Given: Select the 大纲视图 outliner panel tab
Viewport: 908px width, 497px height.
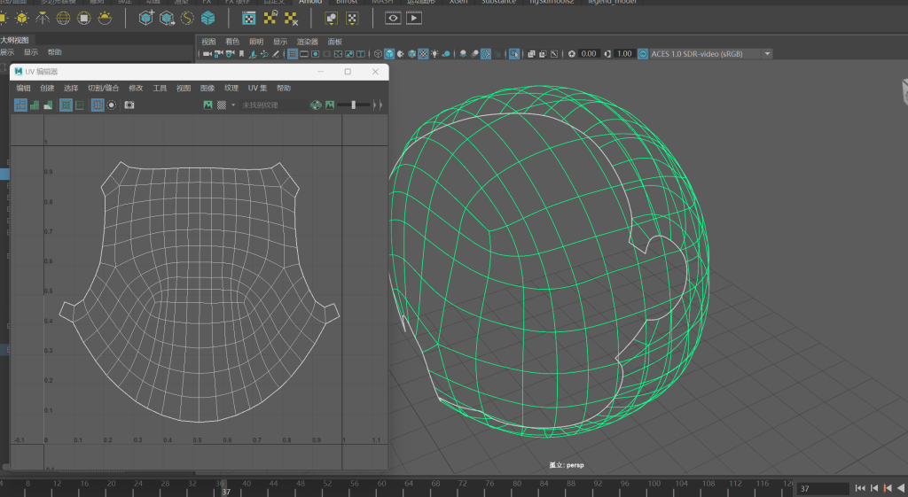Looking at the screenshot, I should pos(14,40).
